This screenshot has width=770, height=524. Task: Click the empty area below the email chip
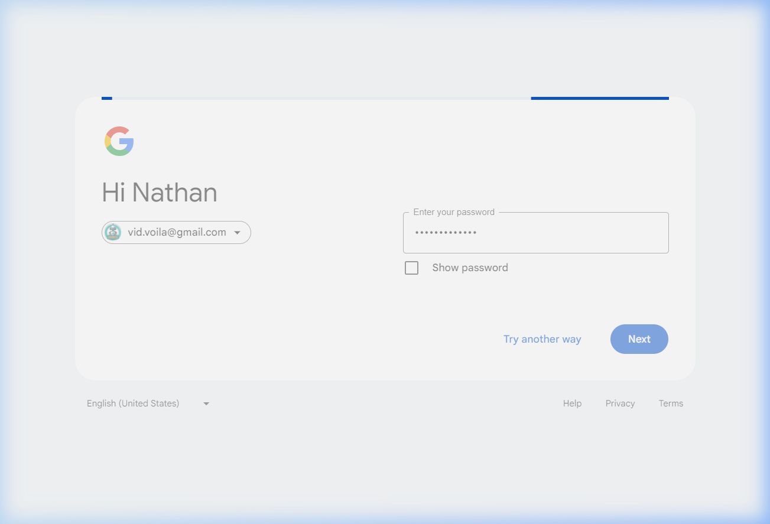click(x=177, y=295)
